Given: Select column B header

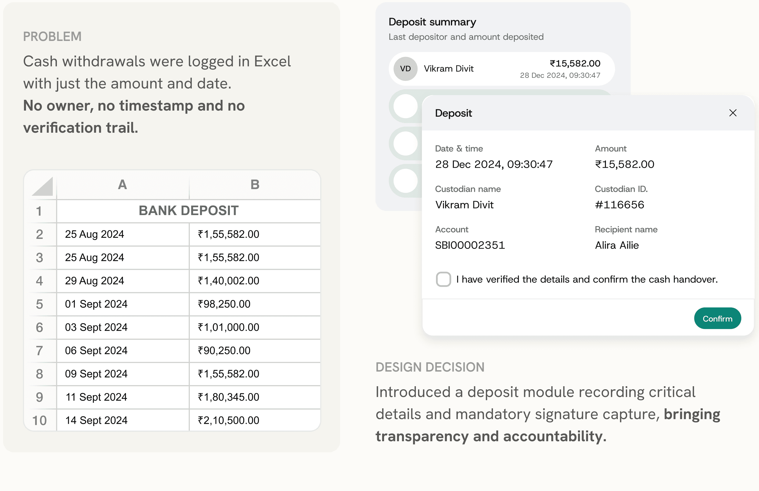Looking at the screenshot, I should tap(254, 185).
